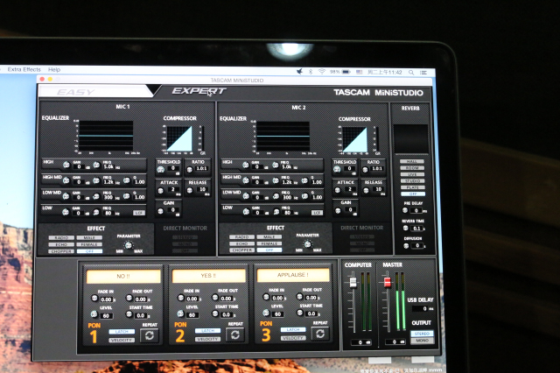
Task: Click MIC 1 compressor RATIO knob
Action: tap(190, 169)
